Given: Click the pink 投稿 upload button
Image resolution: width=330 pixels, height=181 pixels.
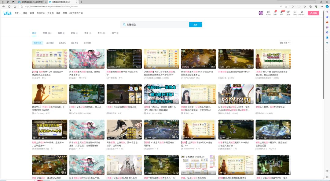Looking at the screenshot, I should click(313, 13).
